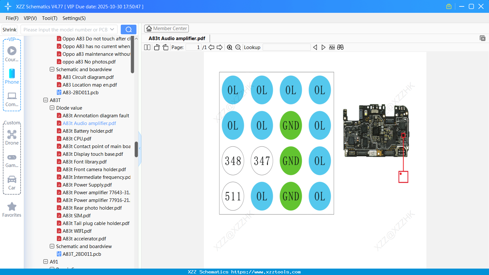Viewport: 489px width, 275px height.
Task: Collapse Schematic and boardview under A83
Action: [x=52, y=69]
